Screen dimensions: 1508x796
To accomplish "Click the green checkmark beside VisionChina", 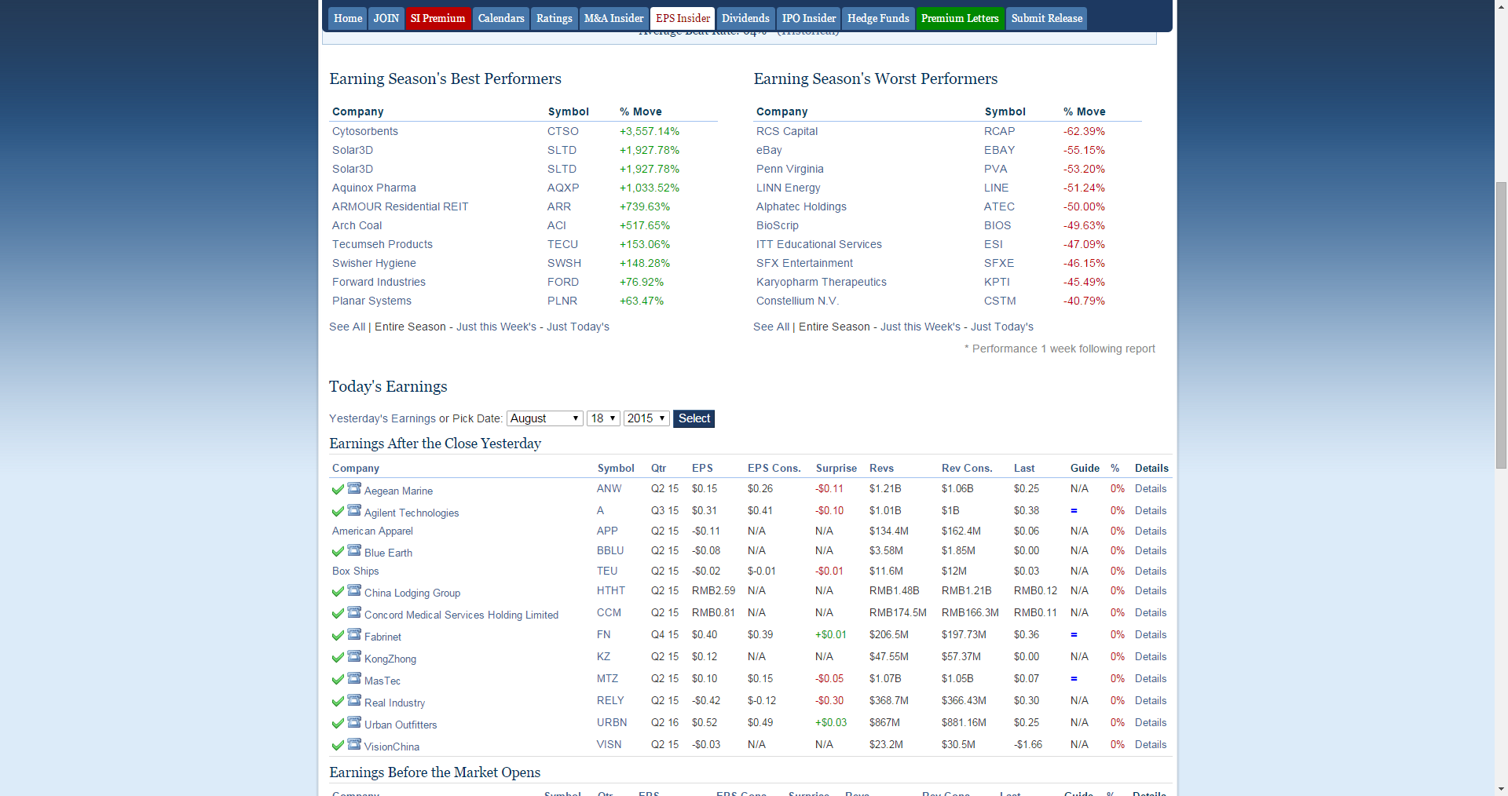I will click(x=338, y=745).
